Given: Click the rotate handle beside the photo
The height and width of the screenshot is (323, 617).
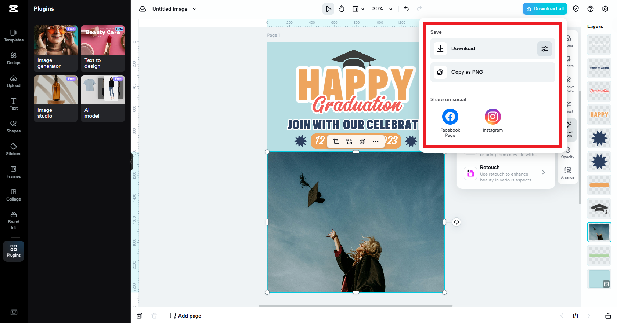Looking at the screenshot, I should [x=456, y=222].
